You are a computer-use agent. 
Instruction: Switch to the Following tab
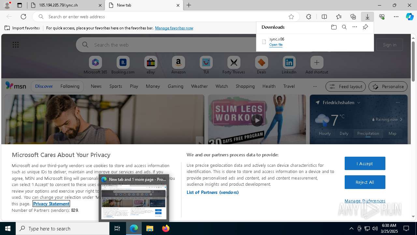coord(70,86)
